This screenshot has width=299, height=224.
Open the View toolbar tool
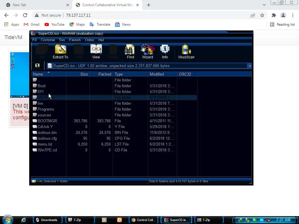coord(96,52)
